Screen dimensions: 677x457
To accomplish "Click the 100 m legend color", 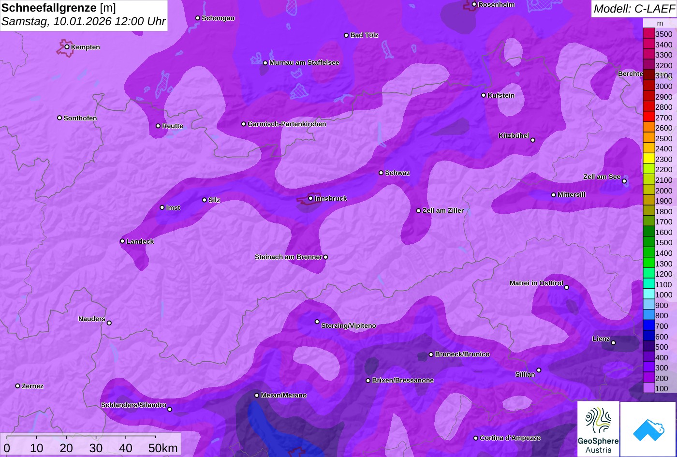I will tap(648, 388).
